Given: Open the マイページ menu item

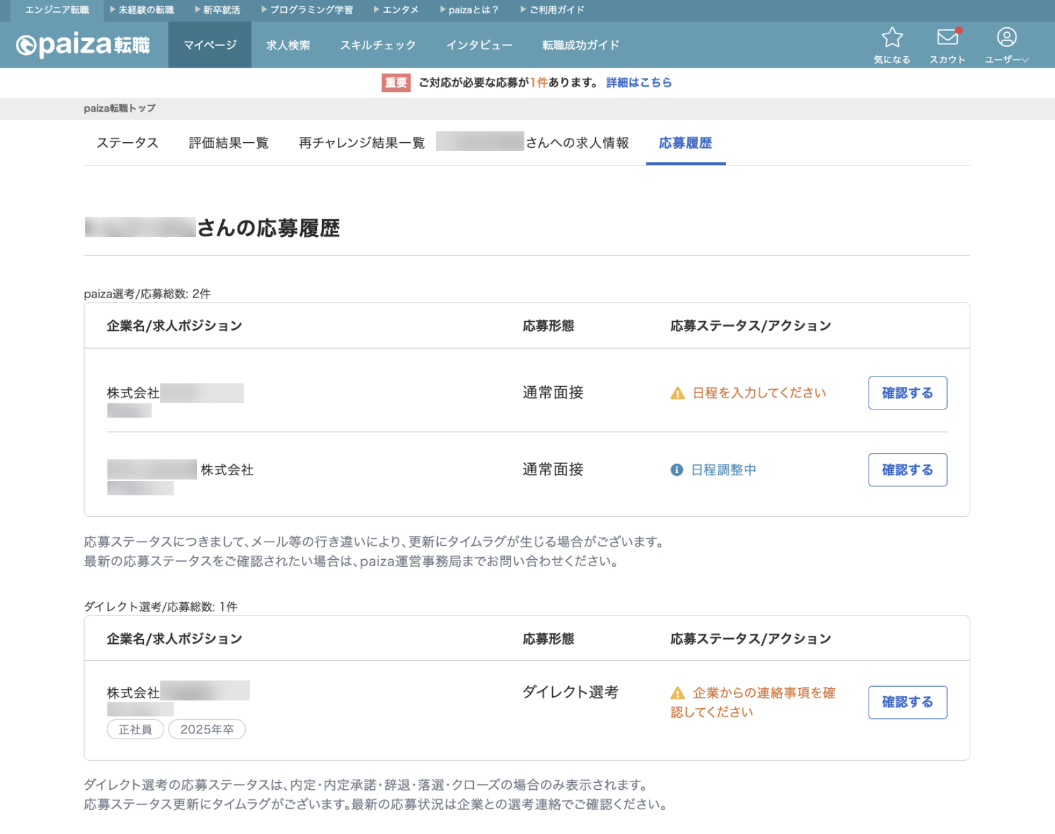Looking at the screenshot, I should coord(210,45).
